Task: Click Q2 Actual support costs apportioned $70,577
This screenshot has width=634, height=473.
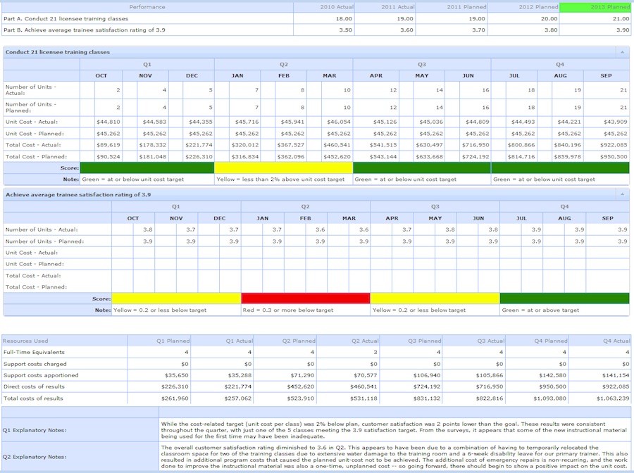Action: click(x=365, y=375)
